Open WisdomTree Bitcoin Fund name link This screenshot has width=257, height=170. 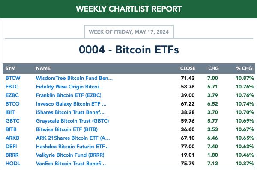tap(74, 78)
